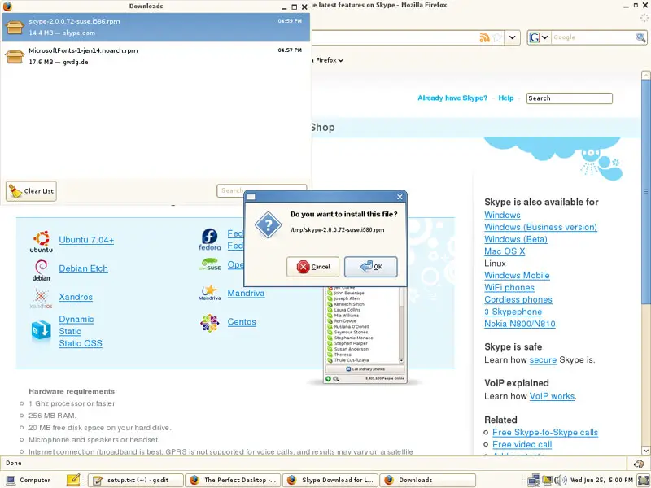
Task: Click the show desktop icon in panel corner
Action: pos(644,480)
